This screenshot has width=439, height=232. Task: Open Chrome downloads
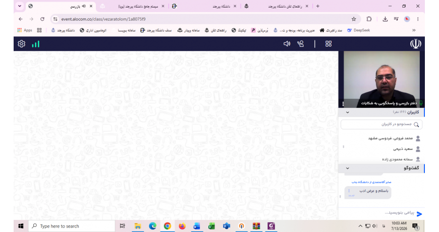[385, 19]
